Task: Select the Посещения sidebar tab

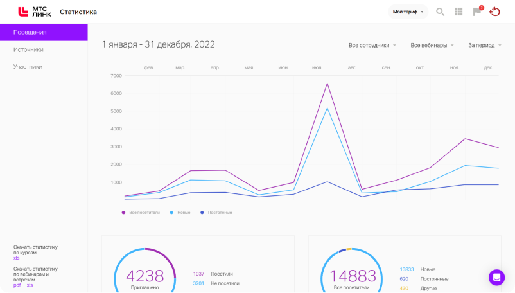Action: pos(44,32)
